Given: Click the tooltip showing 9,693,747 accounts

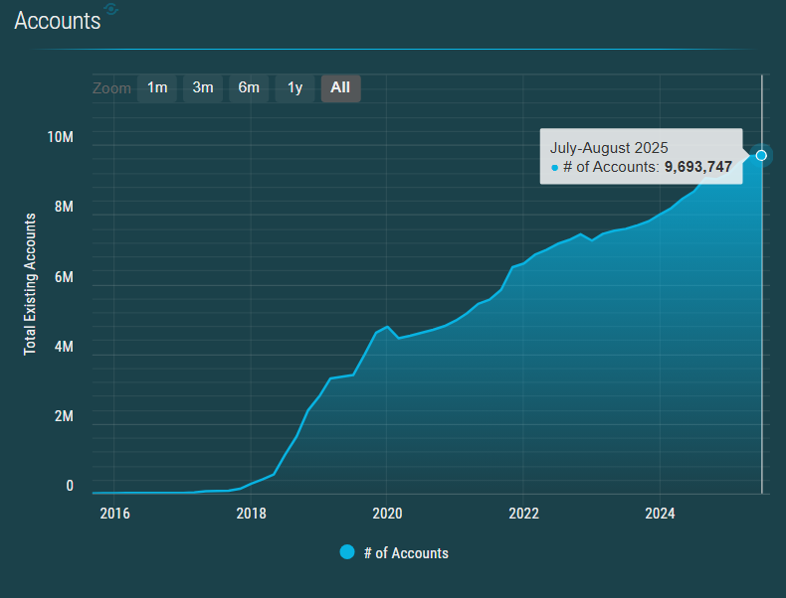Looking at the screenshot, I should click(641, 157).
